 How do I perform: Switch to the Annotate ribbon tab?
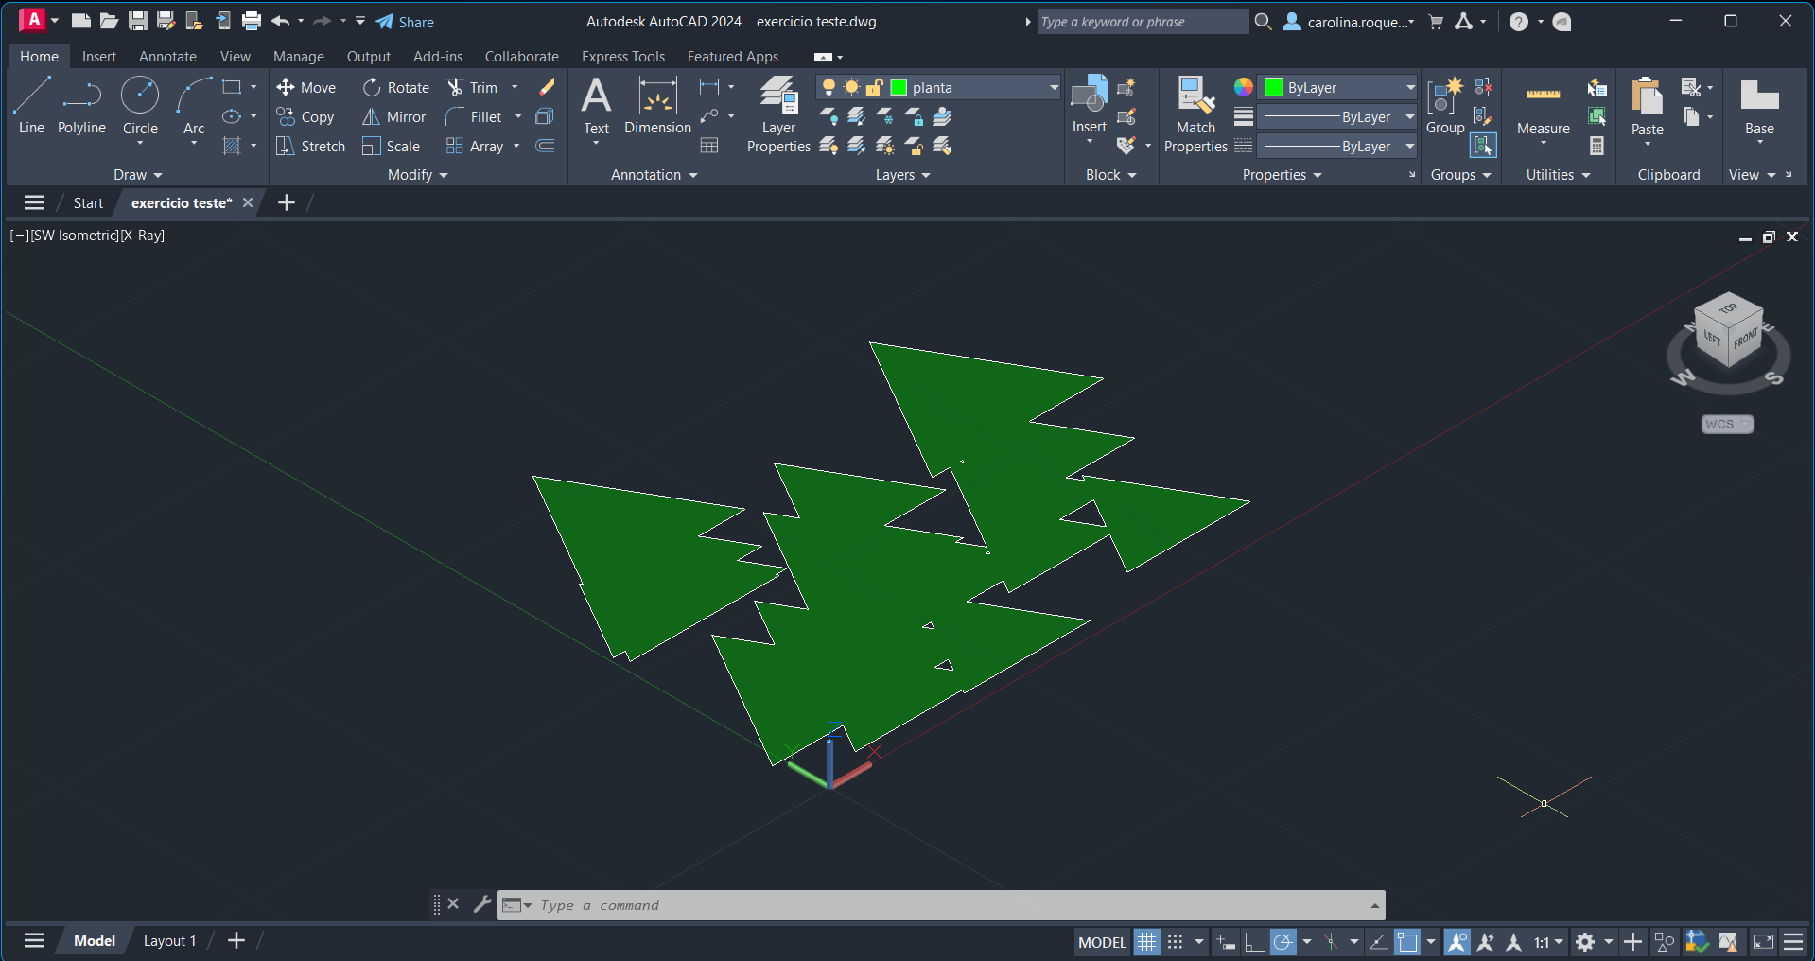167,57
